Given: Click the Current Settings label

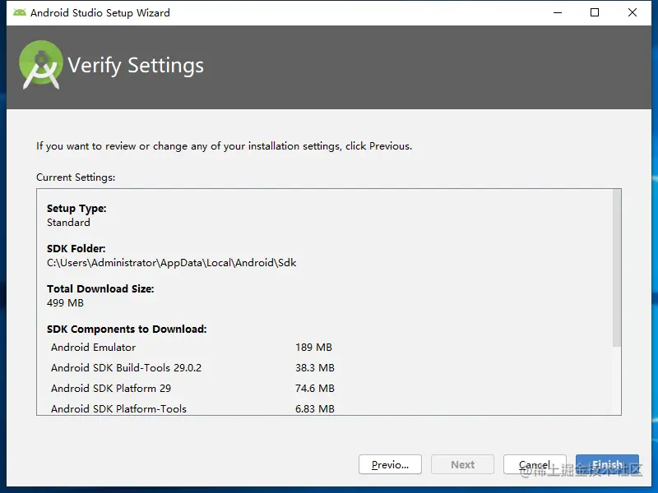Looking at the screenshot, I should click(76, 177).
